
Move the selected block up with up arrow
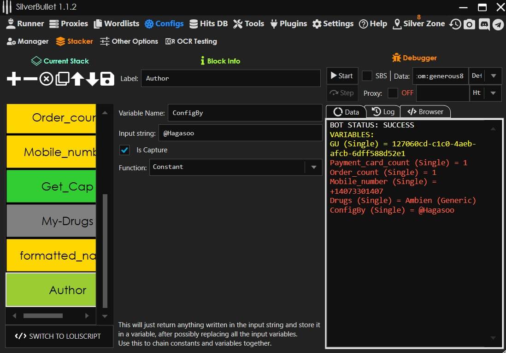tap(77, 79)
